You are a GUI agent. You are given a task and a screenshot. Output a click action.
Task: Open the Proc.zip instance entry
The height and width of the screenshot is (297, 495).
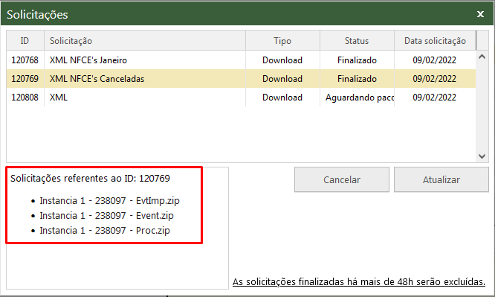[105, 230]
